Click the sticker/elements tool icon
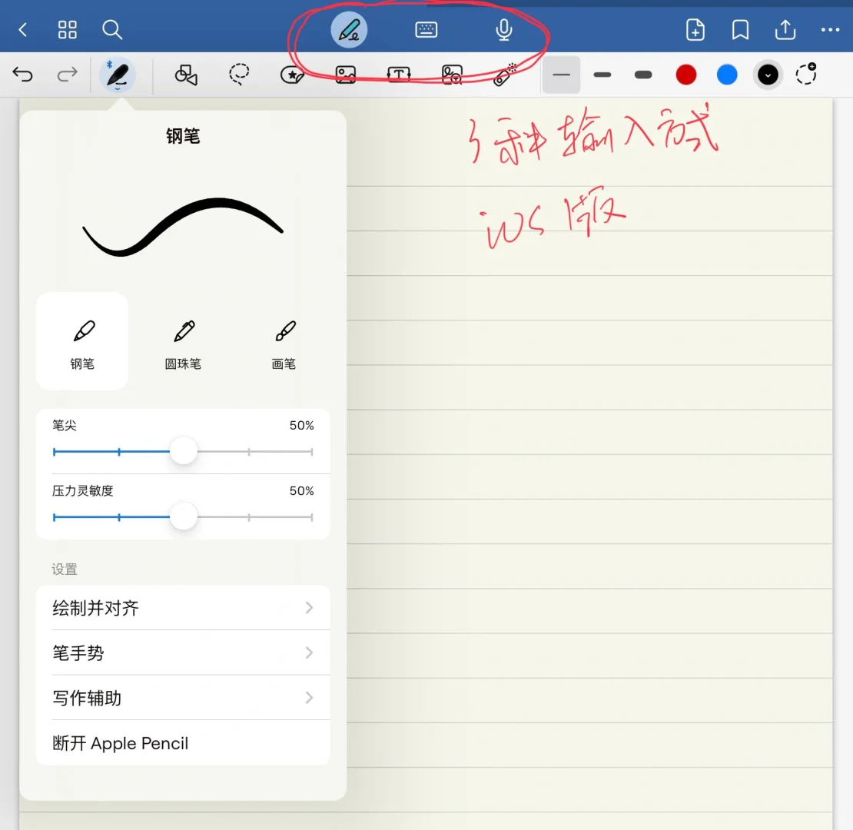The height and width of the screenshot is (830, 853). [x=293, y=75]
